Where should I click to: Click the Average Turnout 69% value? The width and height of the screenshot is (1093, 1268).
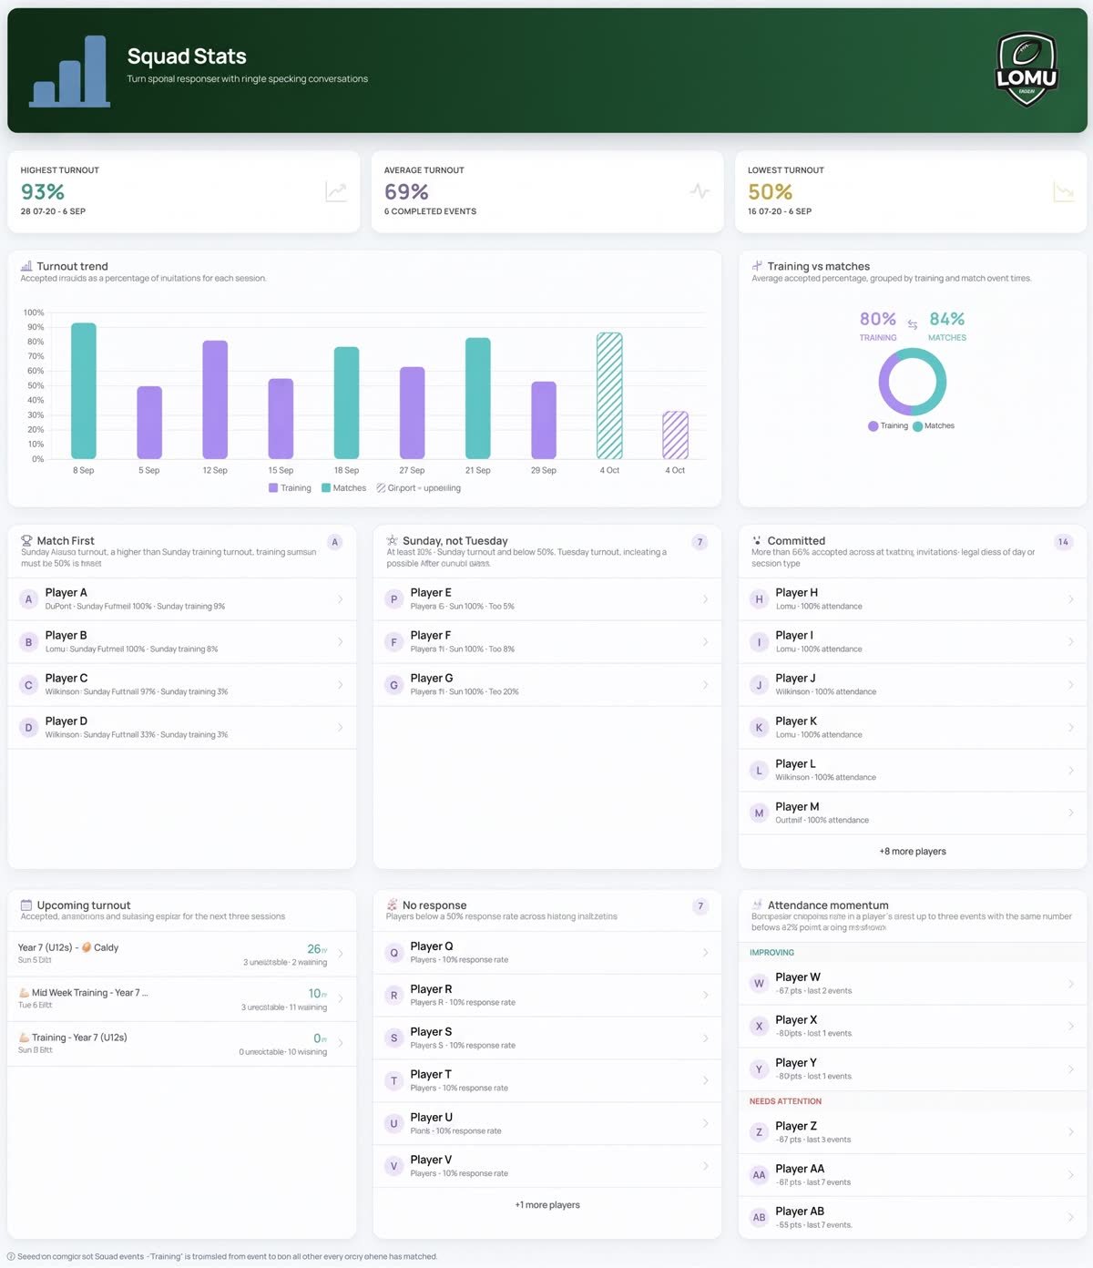pyautogui.click(x=406, y=192)
